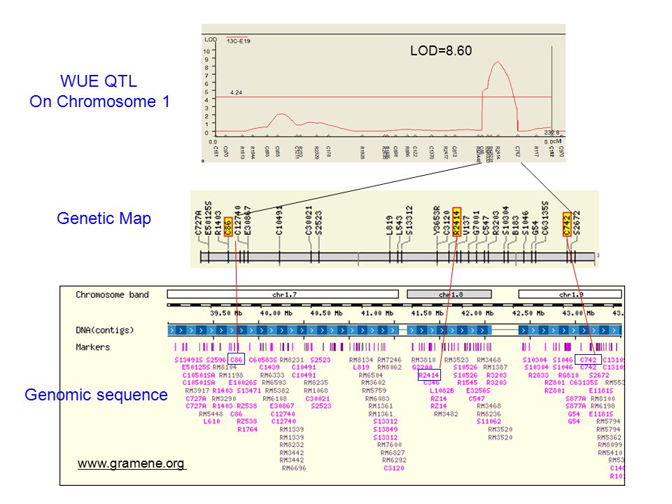The image size is (672, 504).
Task: Click marker C1439 in genomic sequence
Action: point(269,367)
